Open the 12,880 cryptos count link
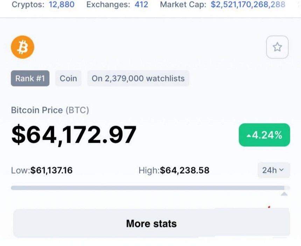This screenshot has height=246, width=301. (x=62, y=5)
